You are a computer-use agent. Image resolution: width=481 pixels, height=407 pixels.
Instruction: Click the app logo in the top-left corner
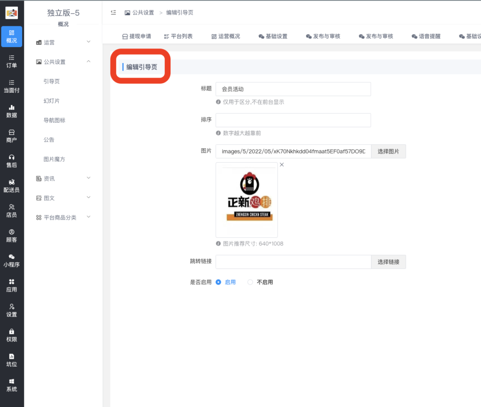click(x=11, y=12)
